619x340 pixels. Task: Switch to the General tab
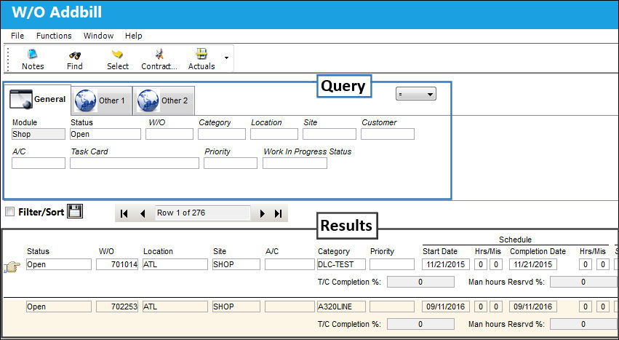click(38, 99)
